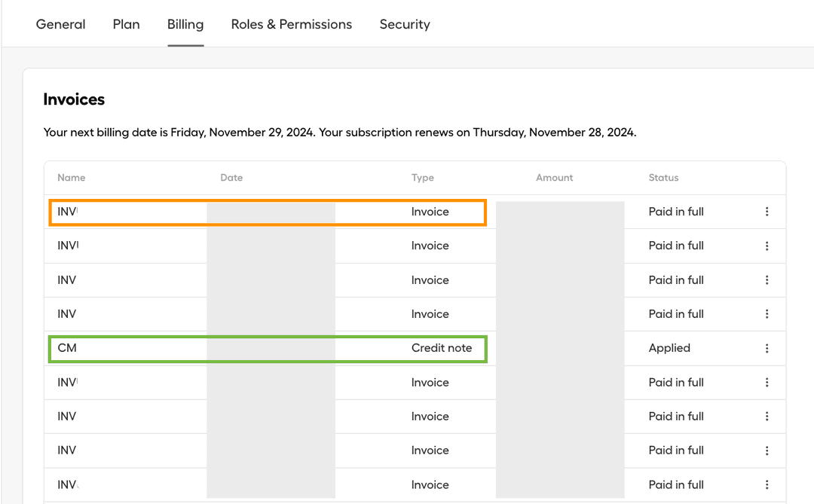Click the Name column header
Viewport: 814px width, 504px height.
(72, 178)
